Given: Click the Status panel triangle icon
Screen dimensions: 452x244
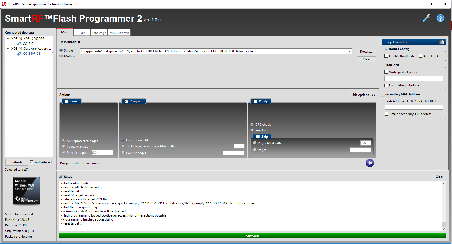Looking at the screenshot, I should (x=61, y=176).
